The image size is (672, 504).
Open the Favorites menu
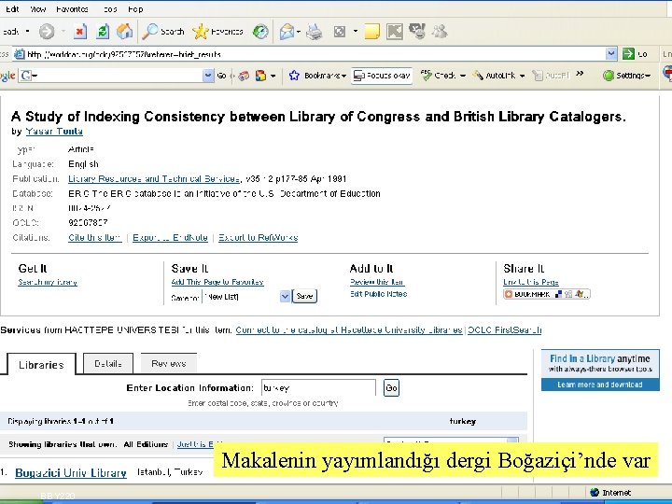72,9
